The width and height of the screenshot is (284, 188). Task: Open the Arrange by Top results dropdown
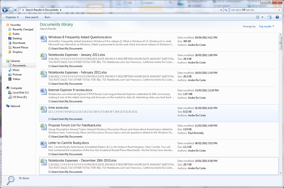click(x=266, y=27)
